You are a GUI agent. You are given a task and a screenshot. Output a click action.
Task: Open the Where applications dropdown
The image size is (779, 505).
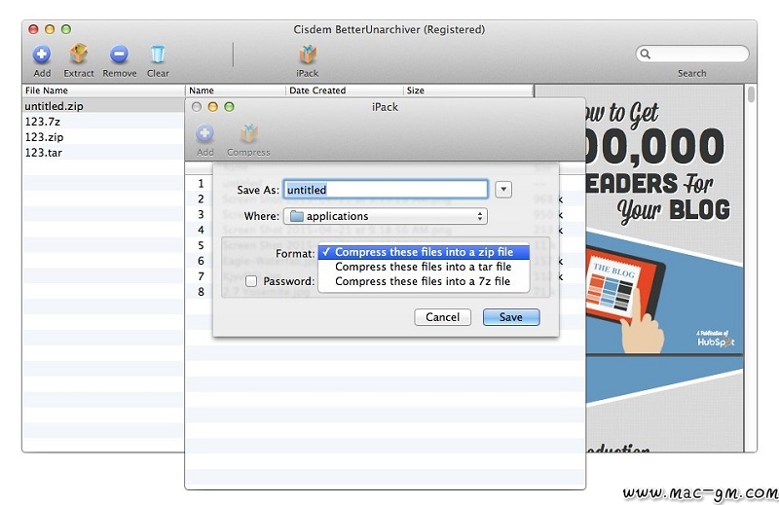click(x=385, y=216)
